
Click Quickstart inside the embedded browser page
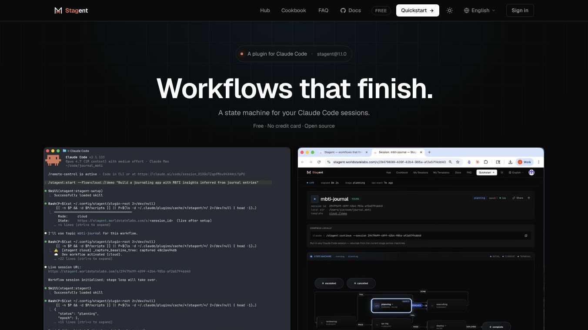[487, 172]
